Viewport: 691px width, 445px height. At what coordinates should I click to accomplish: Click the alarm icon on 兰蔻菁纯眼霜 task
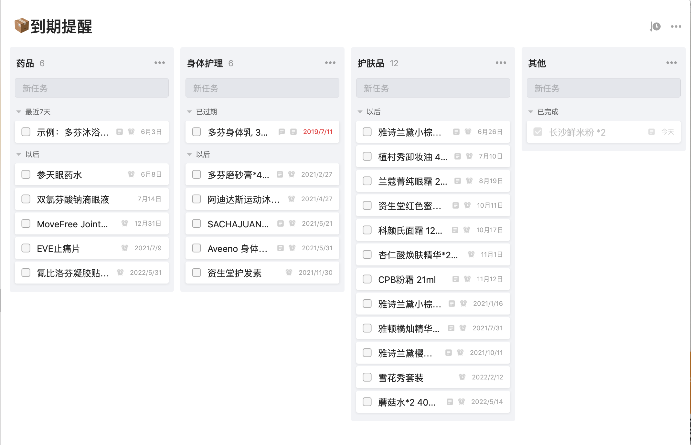point(469,181)
